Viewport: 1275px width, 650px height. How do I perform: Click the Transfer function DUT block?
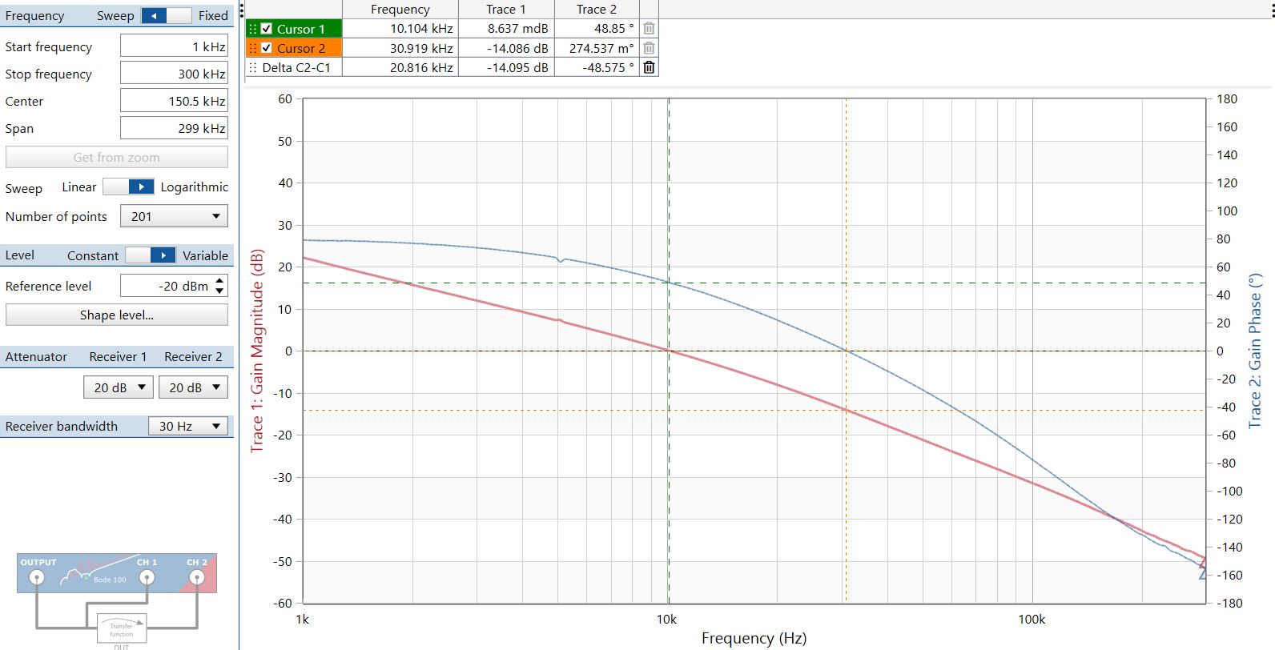click(x=122, y=629)
